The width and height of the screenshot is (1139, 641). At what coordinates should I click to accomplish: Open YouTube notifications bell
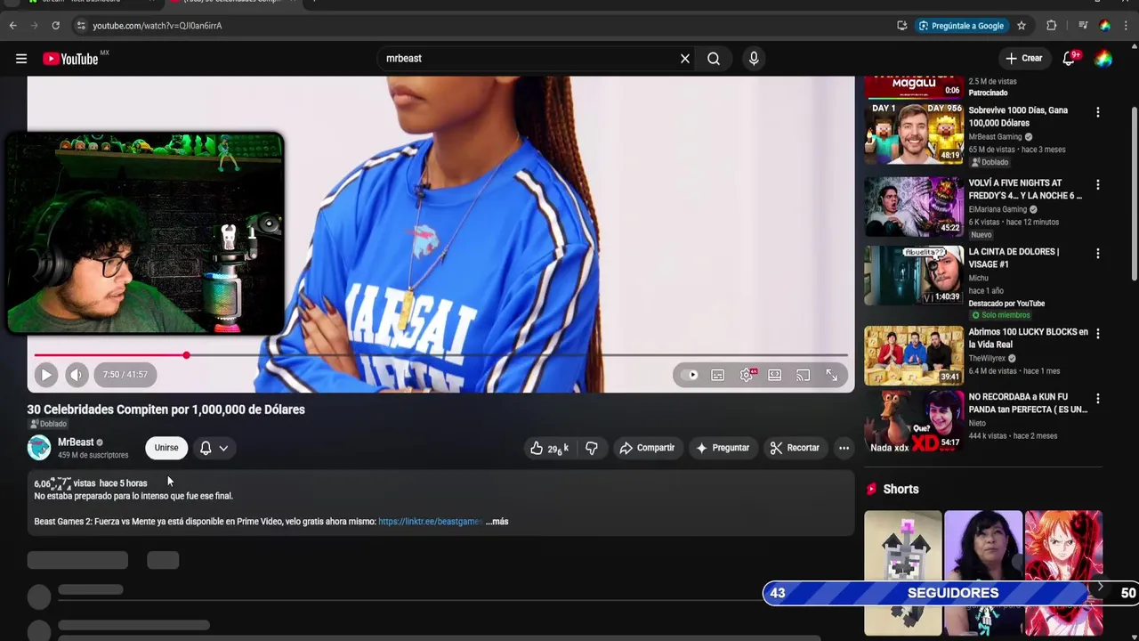point(1070,58)
